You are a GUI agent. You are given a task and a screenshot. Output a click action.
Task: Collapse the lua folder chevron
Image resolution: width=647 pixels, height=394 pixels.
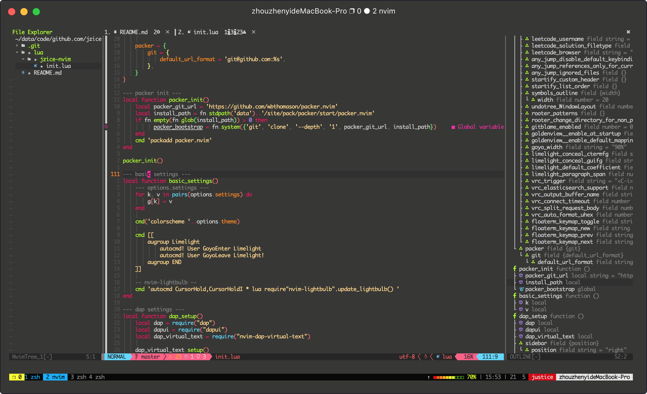coord(17,52)
